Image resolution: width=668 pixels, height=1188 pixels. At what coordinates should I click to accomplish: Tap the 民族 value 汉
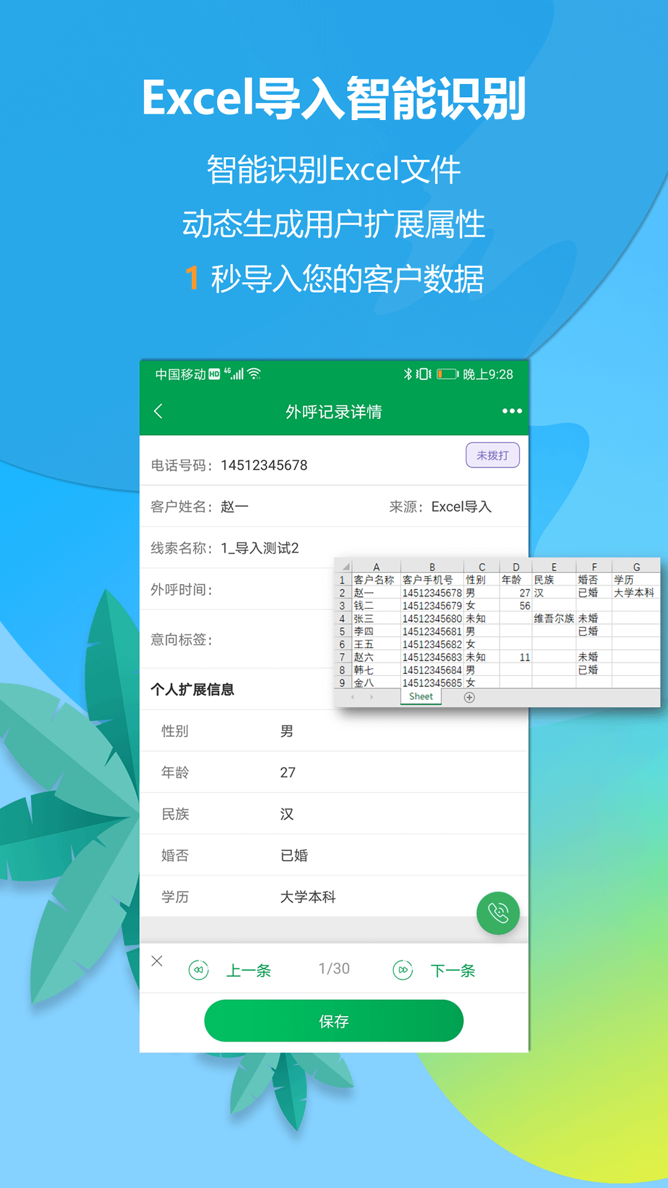(x=287, y=814)
